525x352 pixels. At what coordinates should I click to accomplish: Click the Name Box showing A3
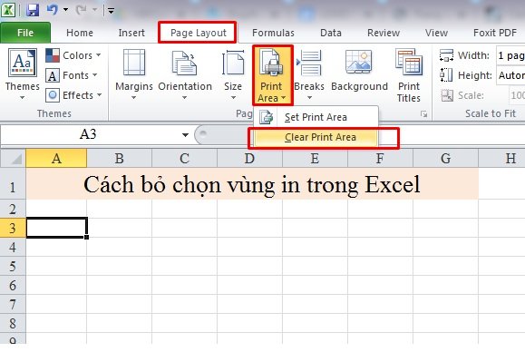(x=88, y=134)
